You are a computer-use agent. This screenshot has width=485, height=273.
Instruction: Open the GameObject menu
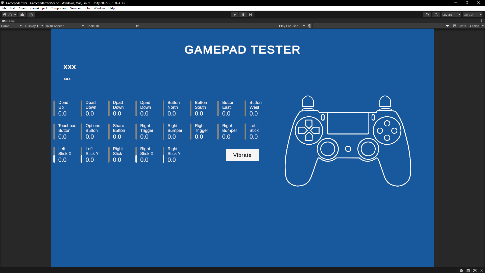39,8
